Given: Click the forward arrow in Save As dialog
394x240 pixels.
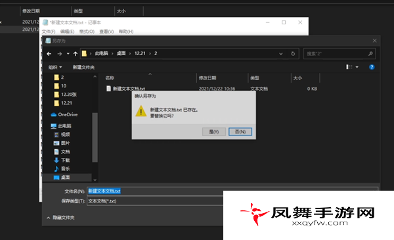Looking at the screenshot, I should coord(60,53).
